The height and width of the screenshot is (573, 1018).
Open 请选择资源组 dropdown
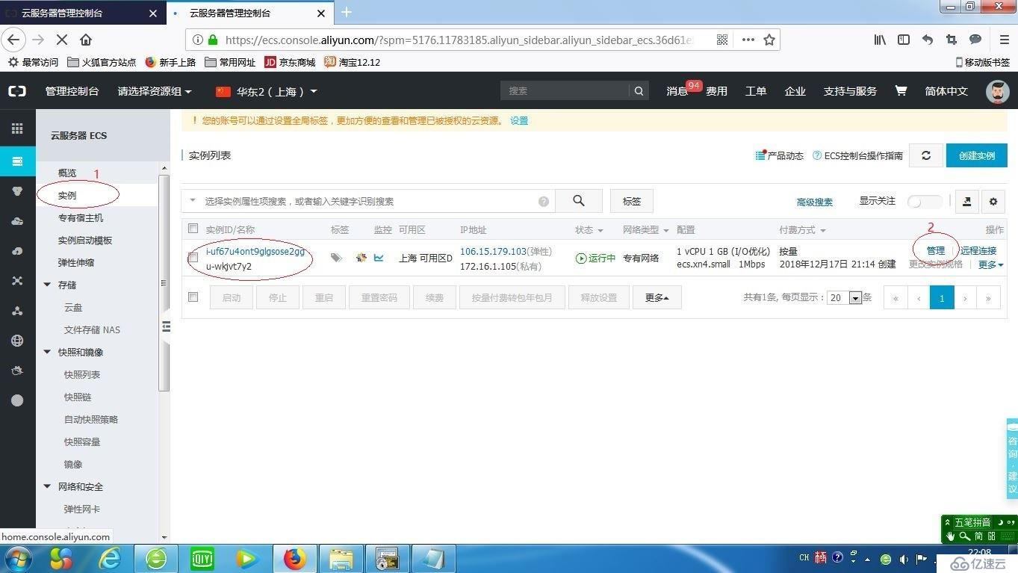(x=155, y=91)
